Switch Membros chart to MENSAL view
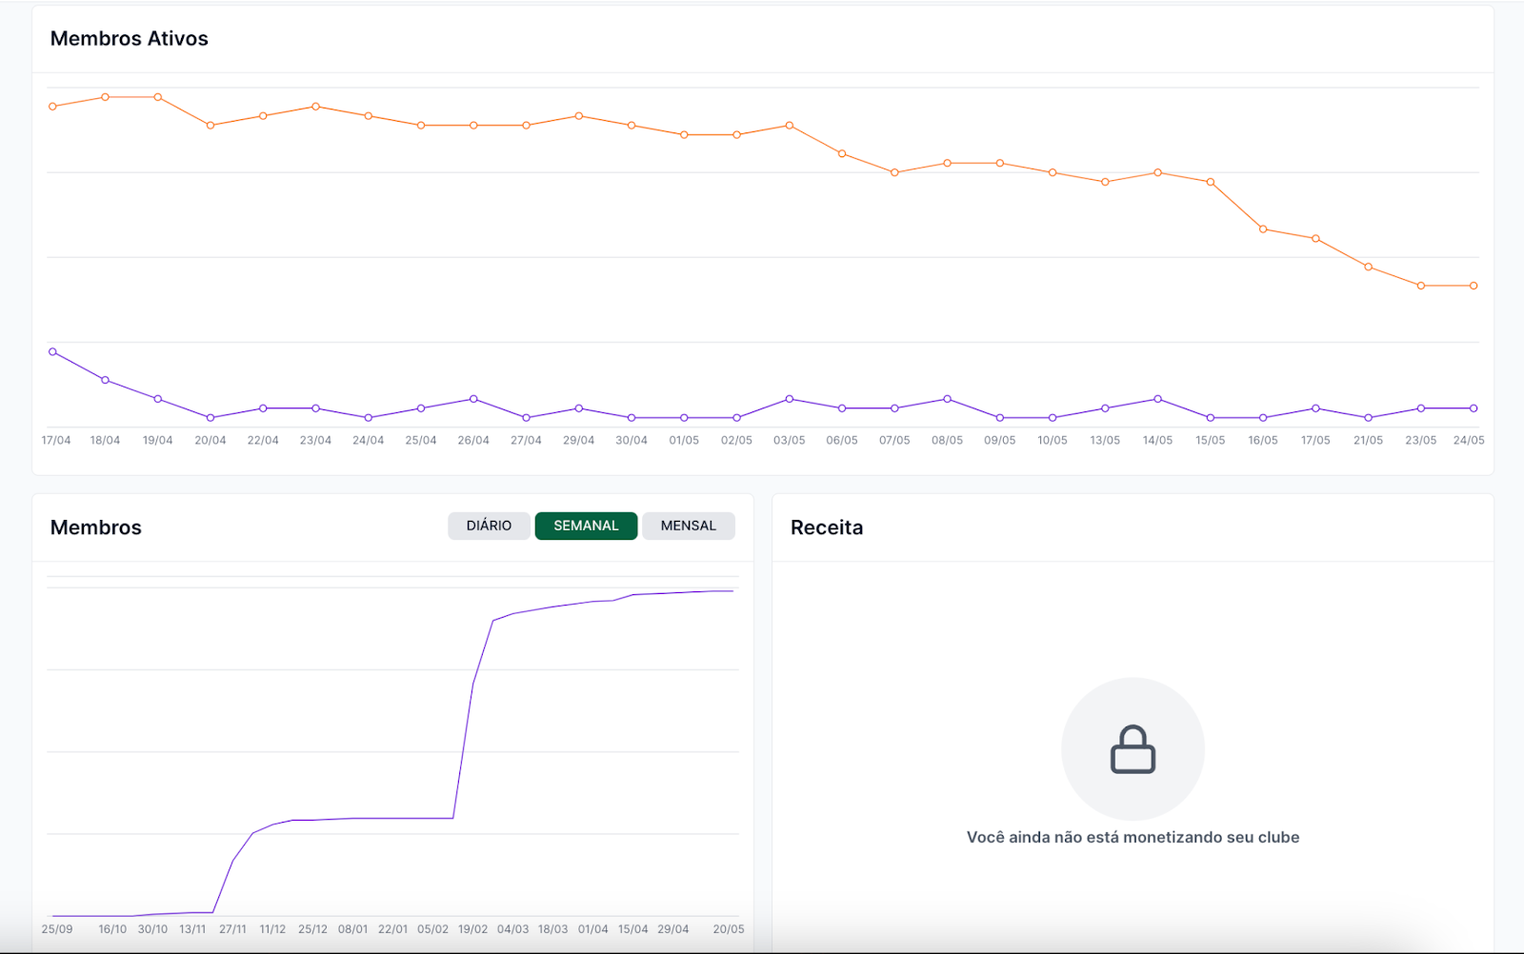1524x954 pixels. click(689, 526)
